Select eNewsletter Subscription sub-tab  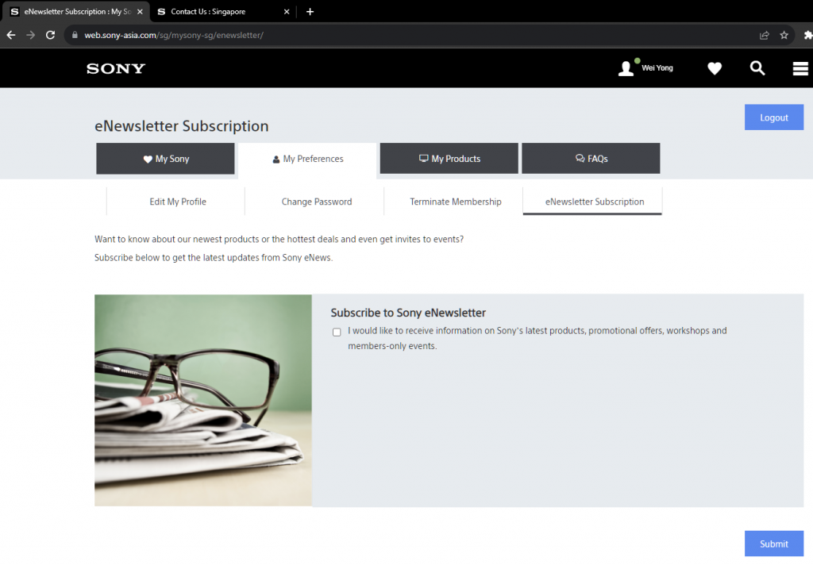click(x=593, y=201)
